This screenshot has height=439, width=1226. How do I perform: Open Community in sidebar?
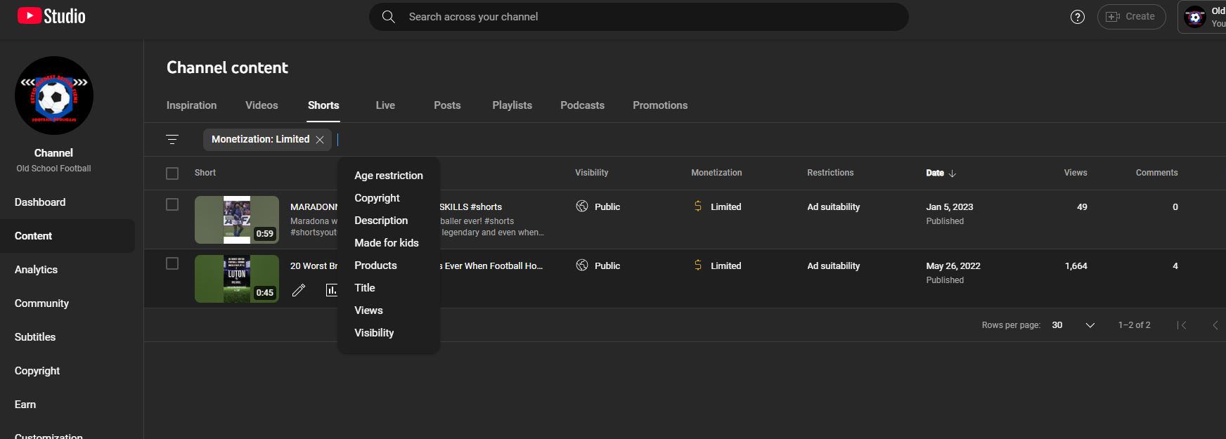[67, 303]
